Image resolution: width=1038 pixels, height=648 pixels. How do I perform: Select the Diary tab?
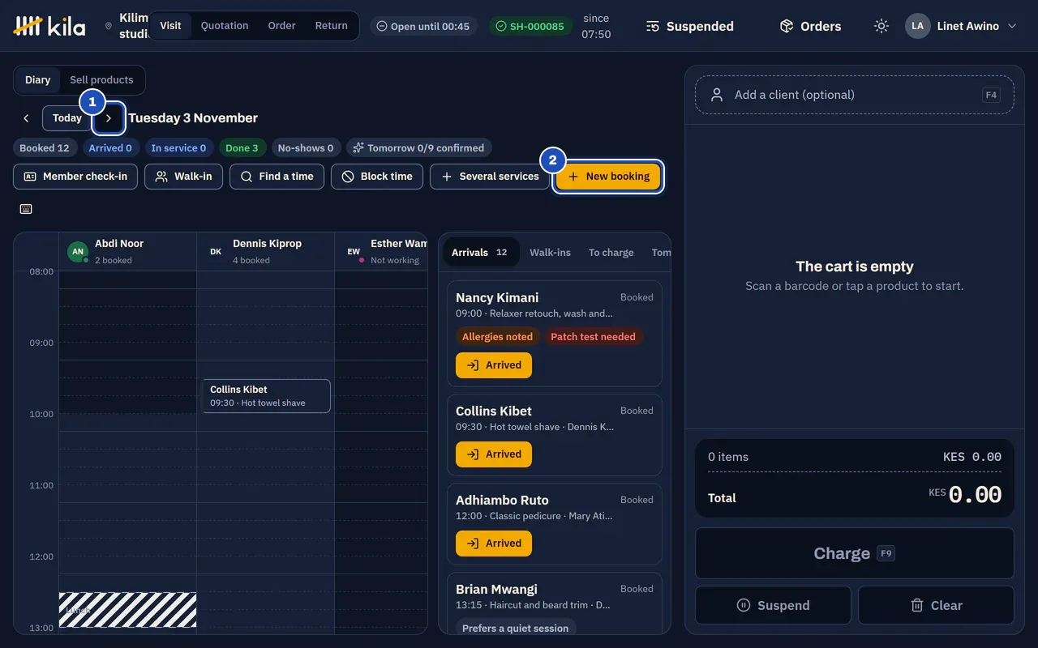click(37, 79)
